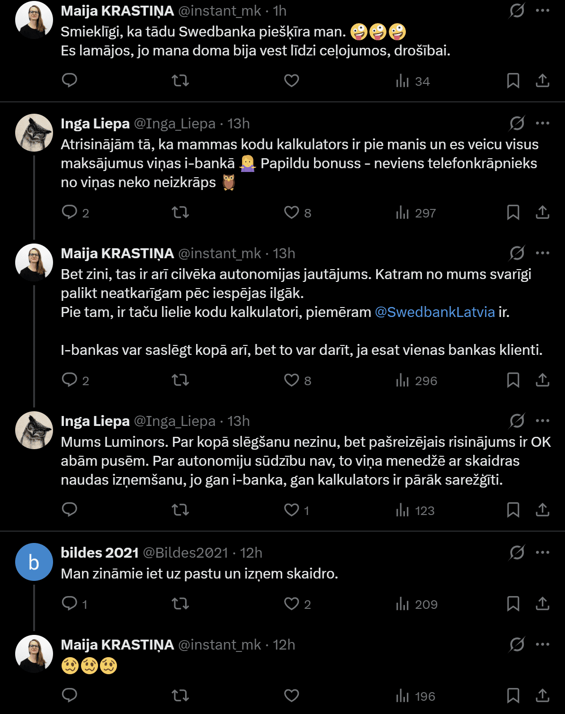Bookmark Maija's woozy-face emoji reply
The width and height of the screenshot is (565, 714).
click(x=513, y=696)
